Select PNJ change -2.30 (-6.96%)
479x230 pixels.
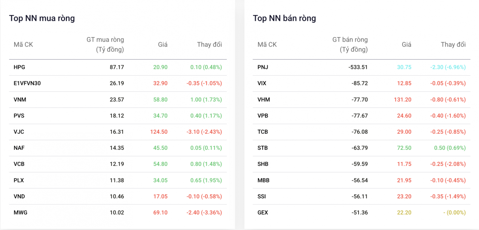448,67
